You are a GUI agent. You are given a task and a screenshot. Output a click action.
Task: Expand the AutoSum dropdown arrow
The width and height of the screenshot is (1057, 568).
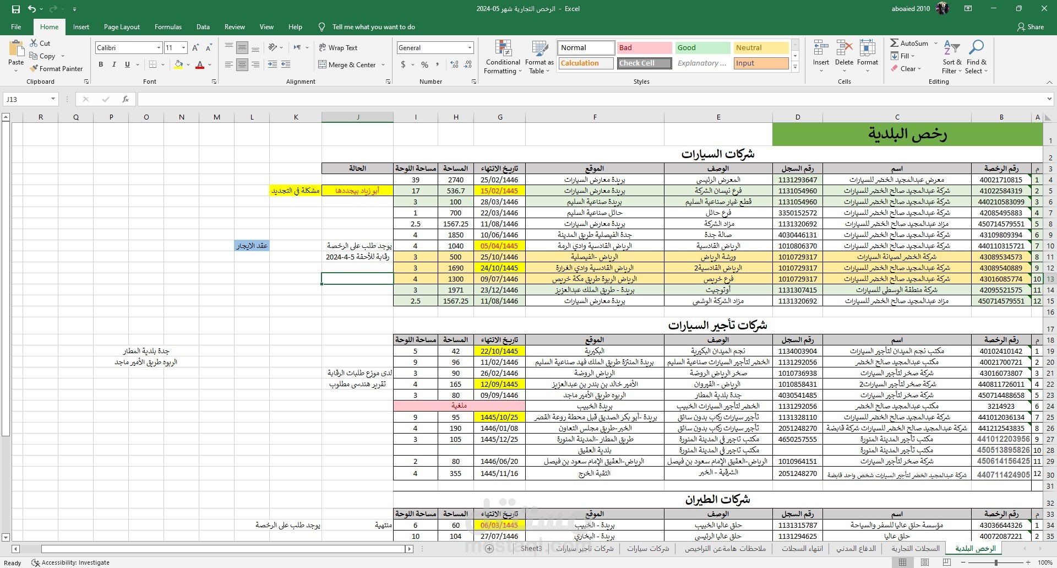pos(935,43)
